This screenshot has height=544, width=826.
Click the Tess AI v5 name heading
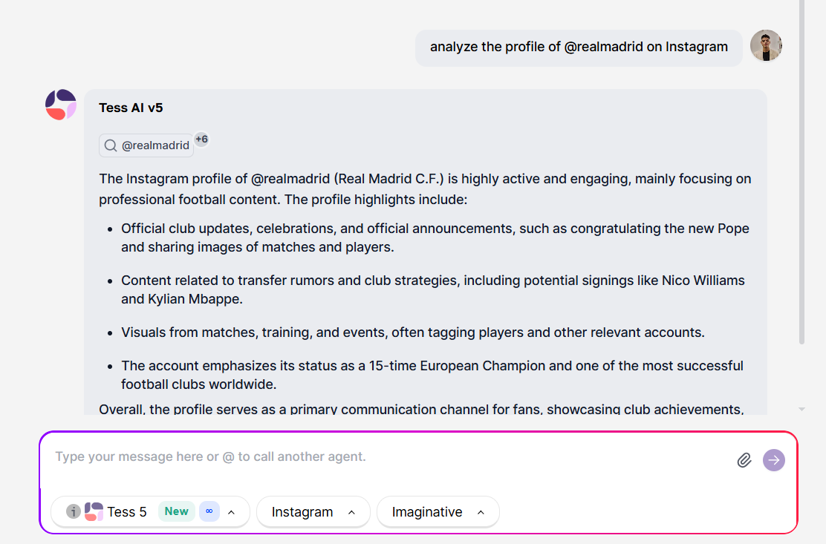131,108
